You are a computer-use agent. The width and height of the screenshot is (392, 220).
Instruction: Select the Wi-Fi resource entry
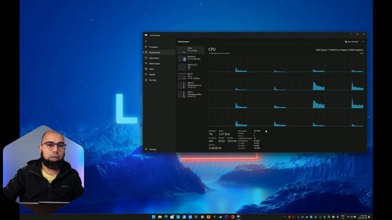click(x=190, y=76)
